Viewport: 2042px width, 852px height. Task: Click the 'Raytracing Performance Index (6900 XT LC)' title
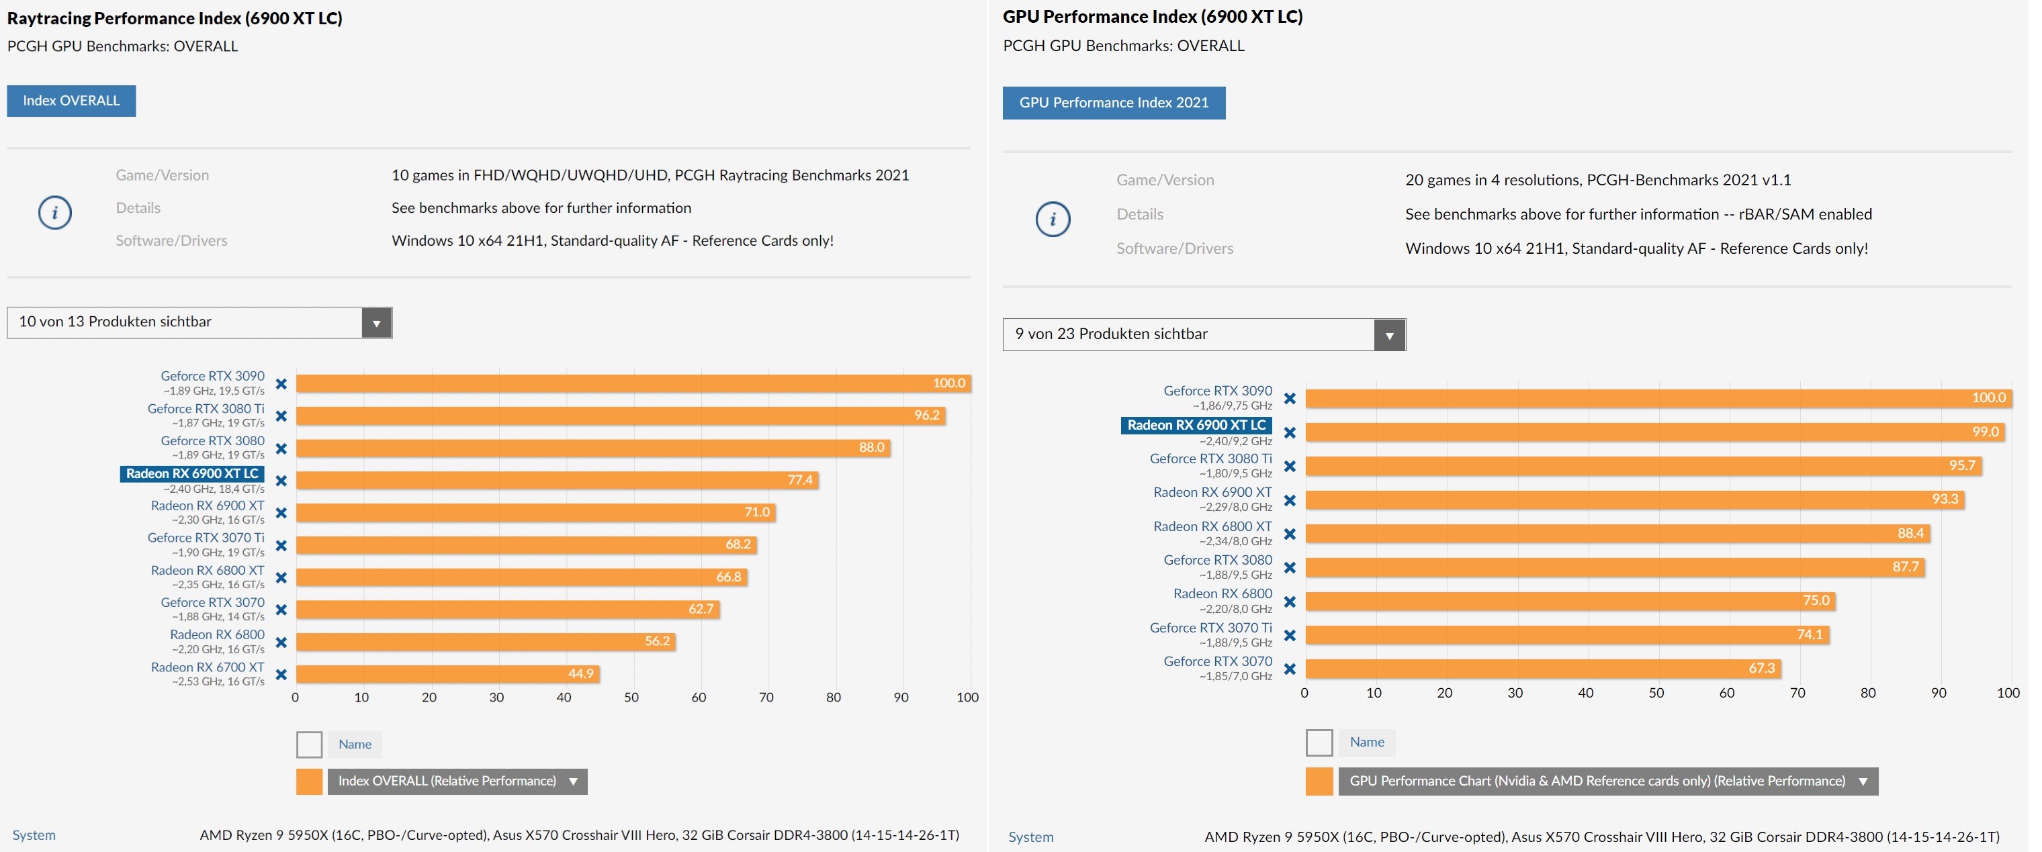point(175,18)
